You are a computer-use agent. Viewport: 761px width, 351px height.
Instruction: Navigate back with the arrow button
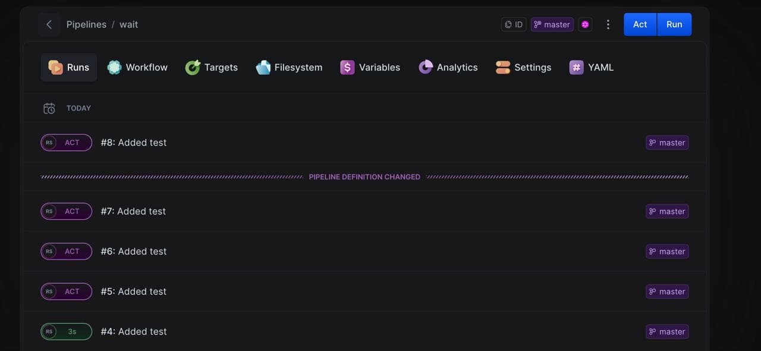click(x=49, y=24)
